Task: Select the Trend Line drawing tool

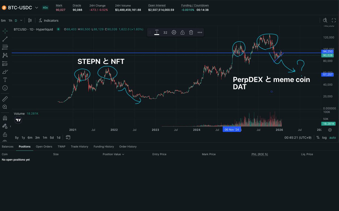Action: click(5, 39)
